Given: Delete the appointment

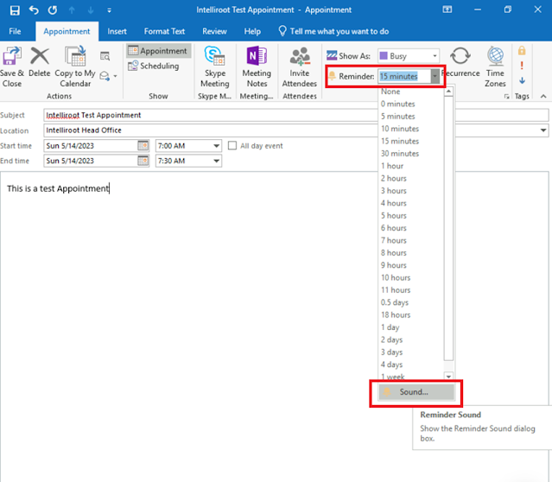Looking at the screenshot, I should [40, 61].
